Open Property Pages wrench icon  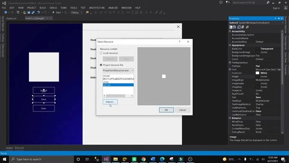coord(247,27)
